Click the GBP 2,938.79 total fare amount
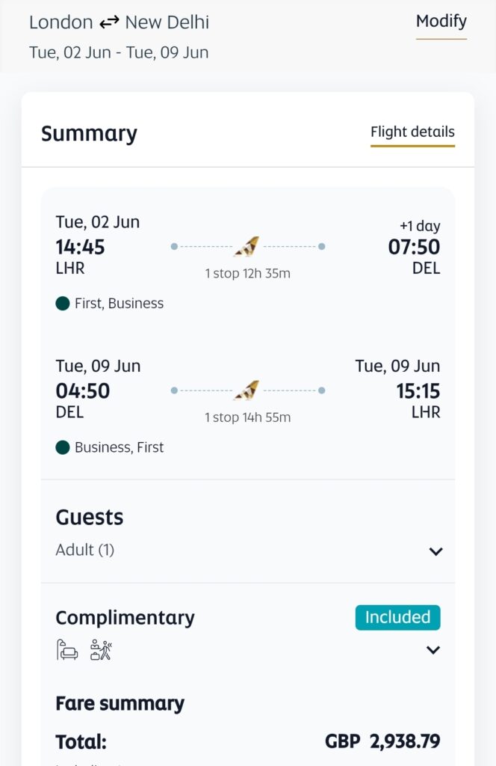Viewport: 496px width, 766px height. tap(382, 742)
